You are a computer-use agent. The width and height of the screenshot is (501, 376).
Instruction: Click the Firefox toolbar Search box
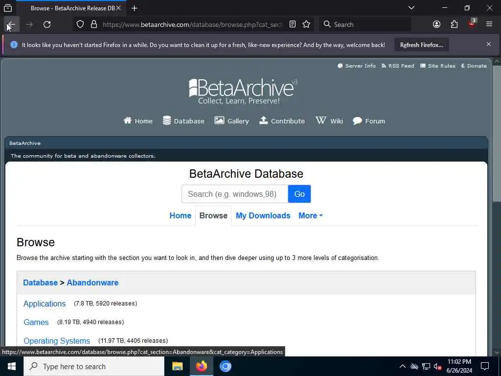[365, 24]
